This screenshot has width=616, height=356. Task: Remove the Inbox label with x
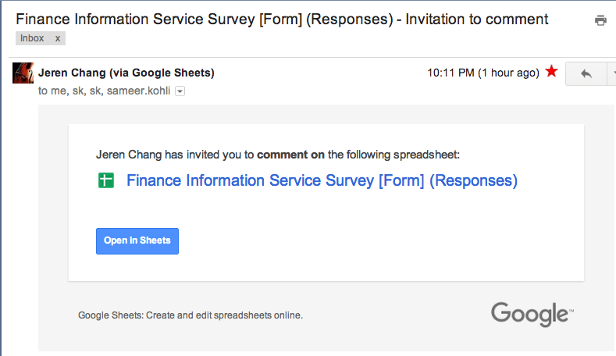pos(58,38)
